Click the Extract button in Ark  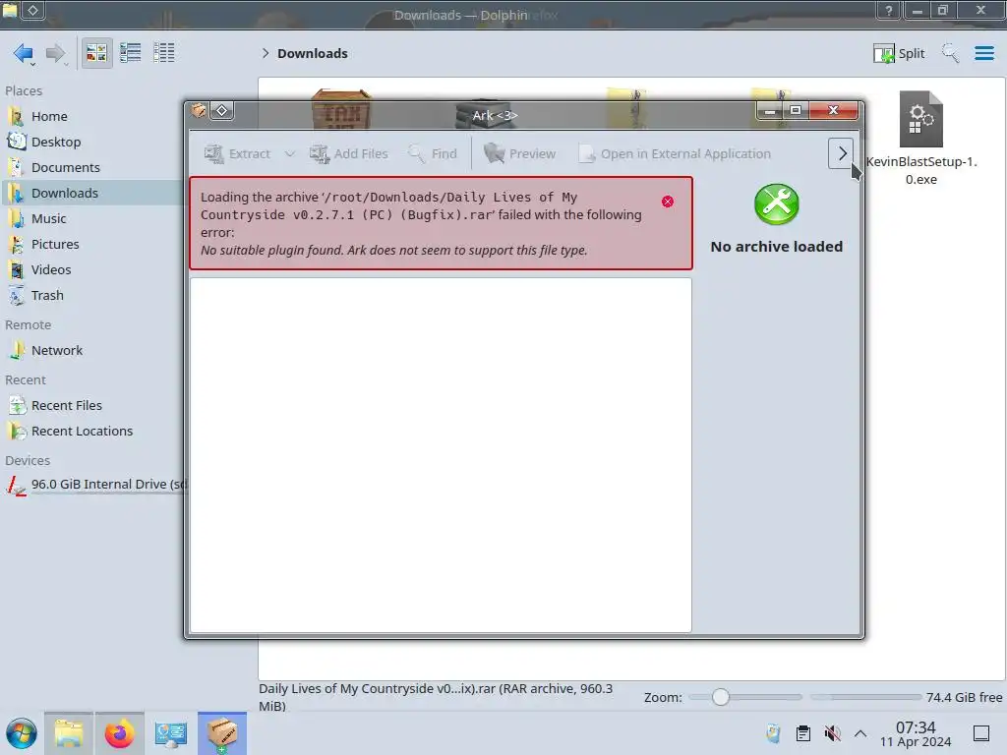click(238, 154)
